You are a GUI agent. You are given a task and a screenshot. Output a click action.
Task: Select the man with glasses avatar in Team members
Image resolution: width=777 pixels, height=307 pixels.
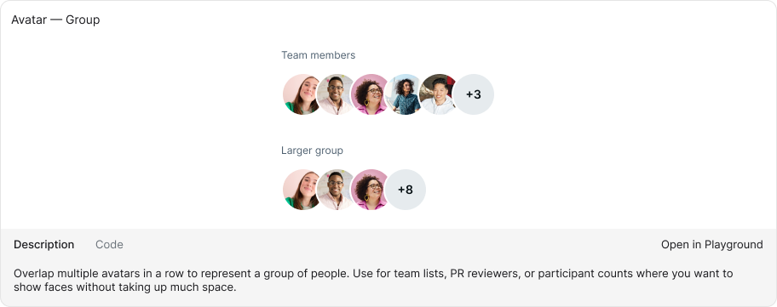336,94
